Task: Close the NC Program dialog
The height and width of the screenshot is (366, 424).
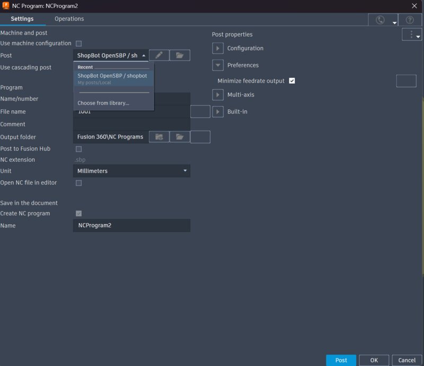Action: pyautogui.click(x=414, y=6)
